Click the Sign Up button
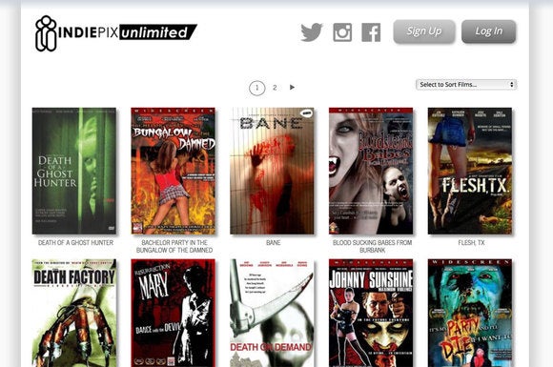 pyautogui.click(x=424, y=31)
